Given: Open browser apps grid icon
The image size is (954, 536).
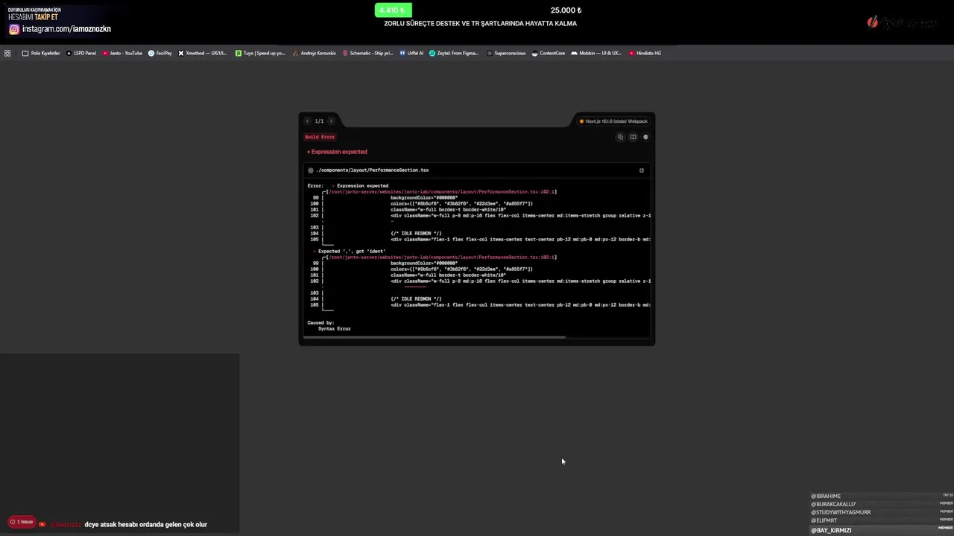Looking at the screenshot, I should [x=7, y=54].
